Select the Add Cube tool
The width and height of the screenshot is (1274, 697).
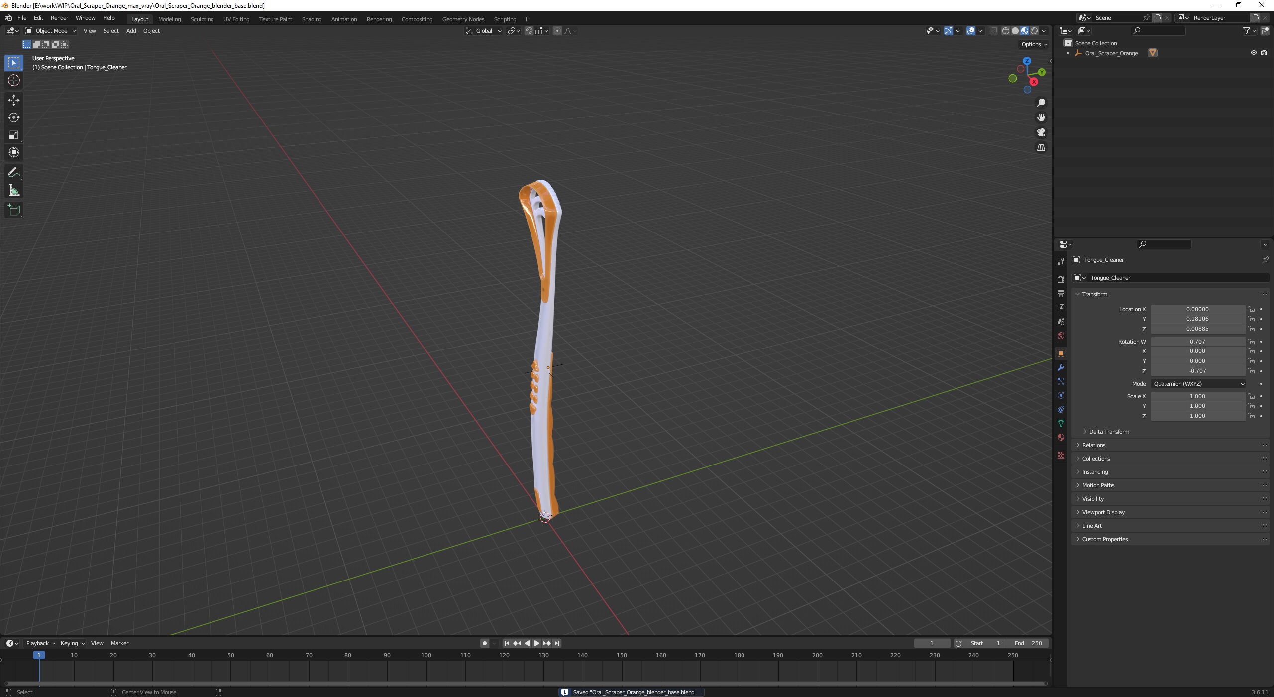(x=14, y=210)
